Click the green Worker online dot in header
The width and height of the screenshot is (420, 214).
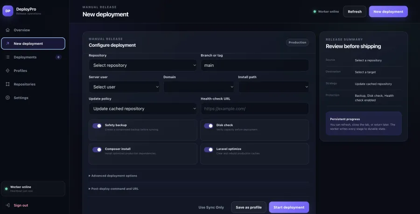pyautogui.click(x=315, y=12)
